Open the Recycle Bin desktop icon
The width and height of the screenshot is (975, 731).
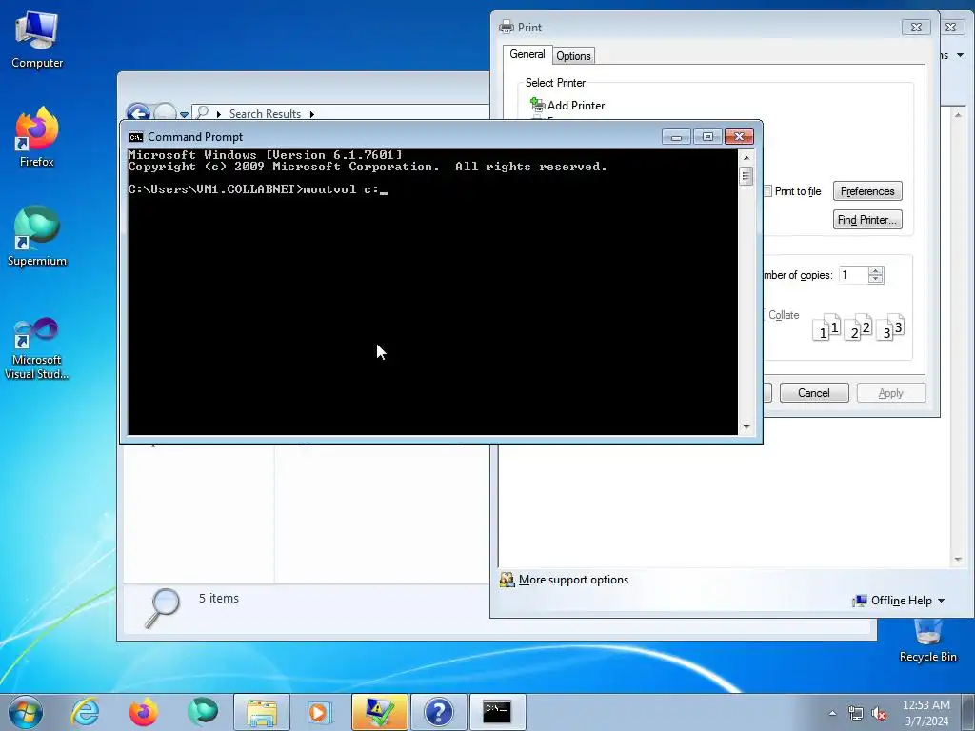point(927,641)
